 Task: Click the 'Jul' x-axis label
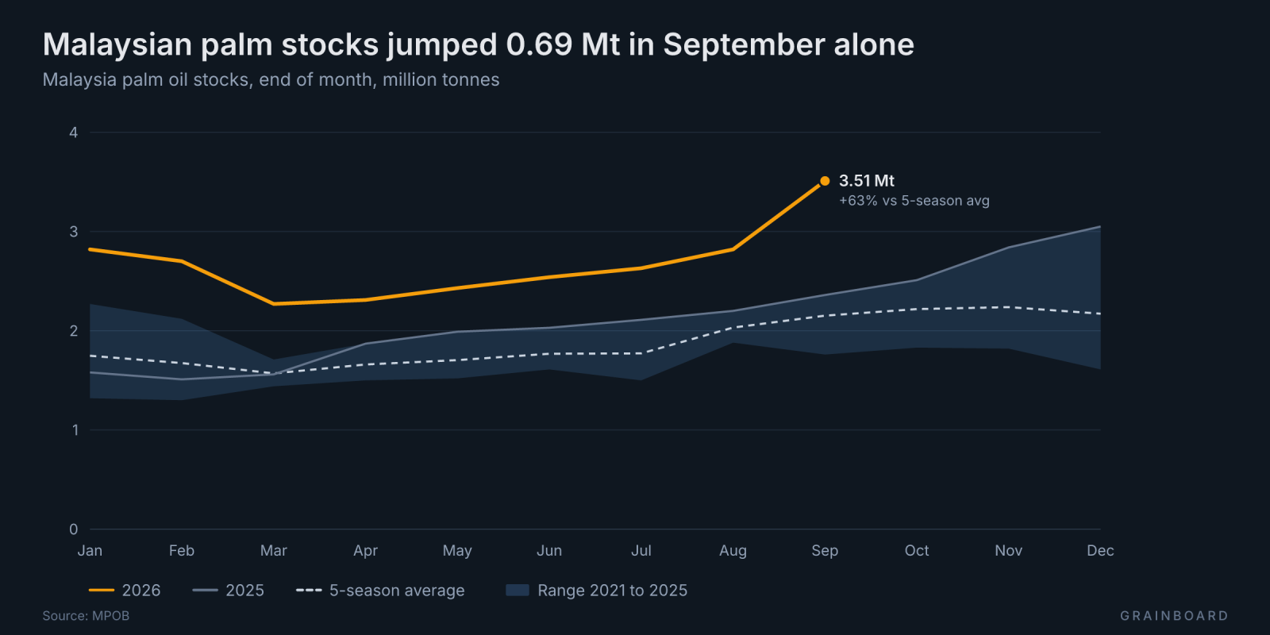tap(641, 551)
